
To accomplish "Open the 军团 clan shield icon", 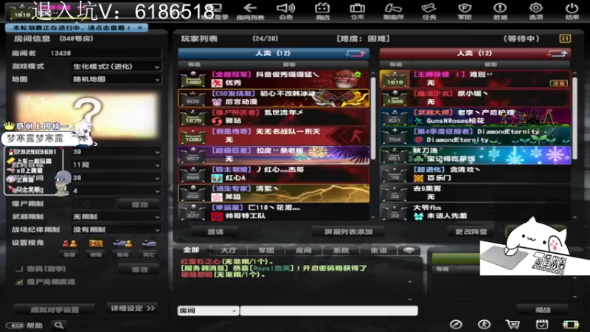I will (465, 11).
